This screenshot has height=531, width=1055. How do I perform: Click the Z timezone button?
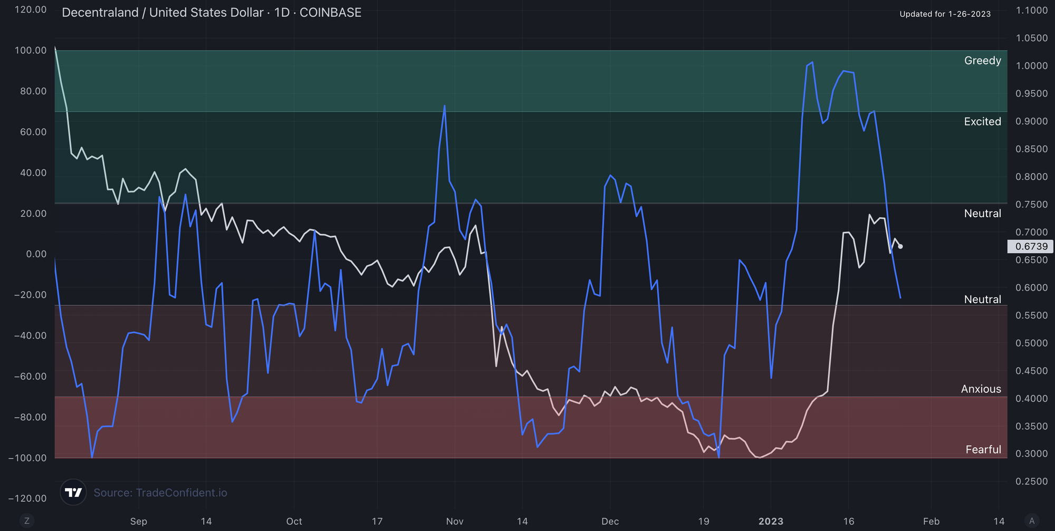[27, 521]
